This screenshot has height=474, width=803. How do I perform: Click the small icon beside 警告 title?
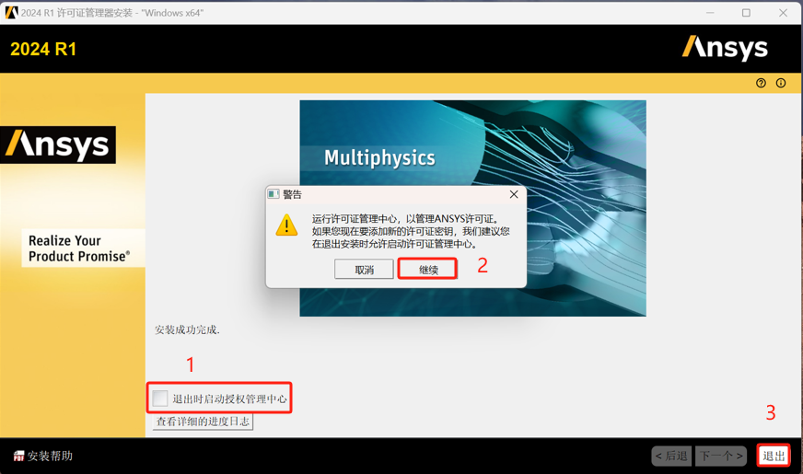click(x=273, y=194)
